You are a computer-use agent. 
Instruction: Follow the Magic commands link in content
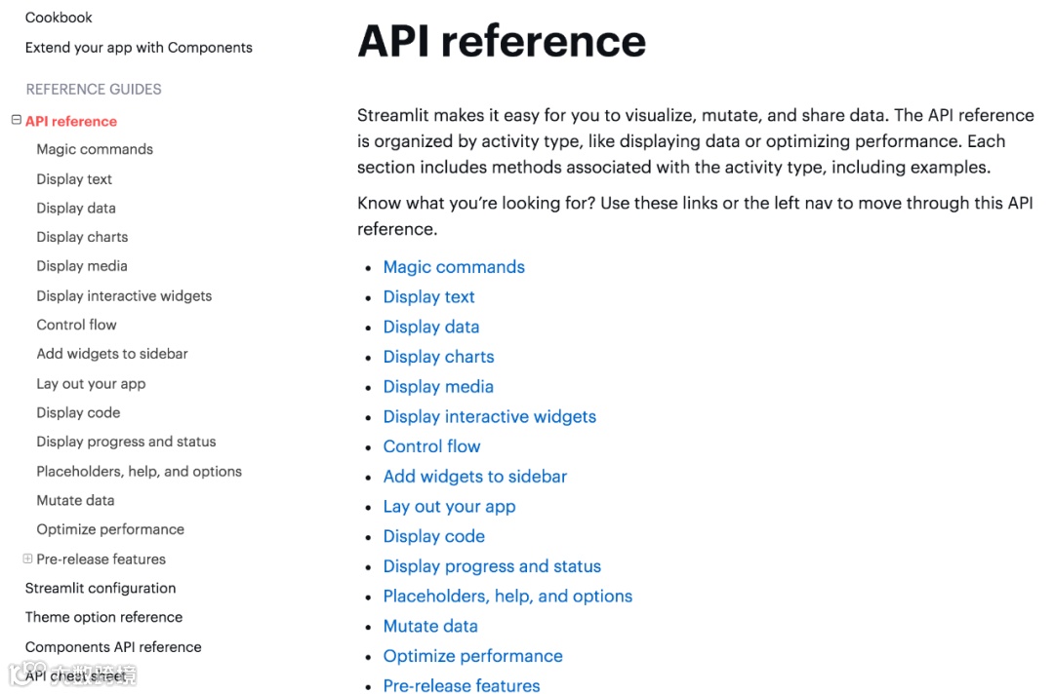point(454,267)
